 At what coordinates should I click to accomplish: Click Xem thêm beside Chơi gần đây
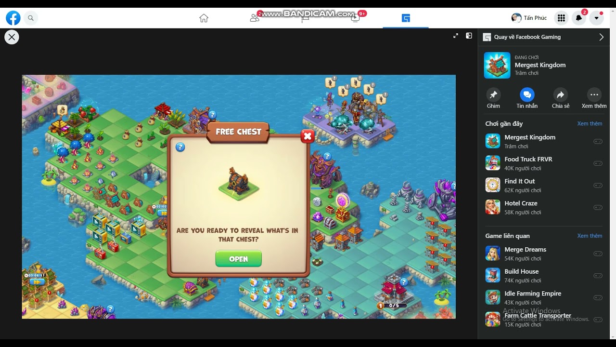[x=590, y=124]
